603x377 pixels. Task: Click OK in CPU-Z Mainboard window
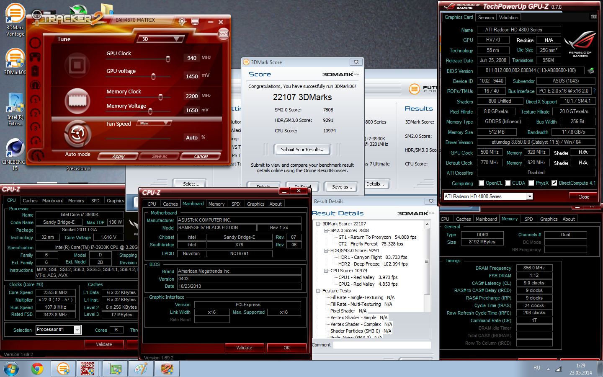(286, 348)
